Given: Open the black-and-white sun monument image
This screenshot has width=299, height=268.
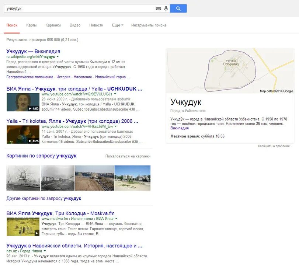Looking at the screenshot, I should click(23, 178).
